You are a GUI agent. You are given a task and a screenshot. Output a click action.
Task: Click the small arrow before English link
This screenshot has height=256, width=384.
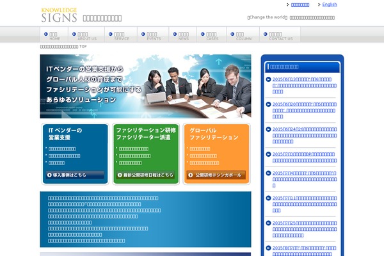[319, 4]
